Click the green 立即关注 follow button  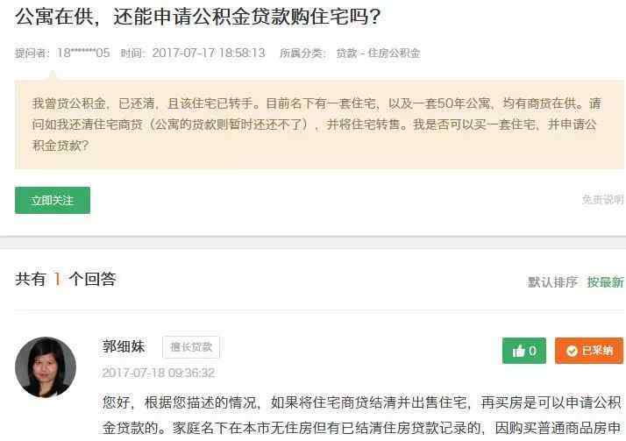(x=53, y=201)
